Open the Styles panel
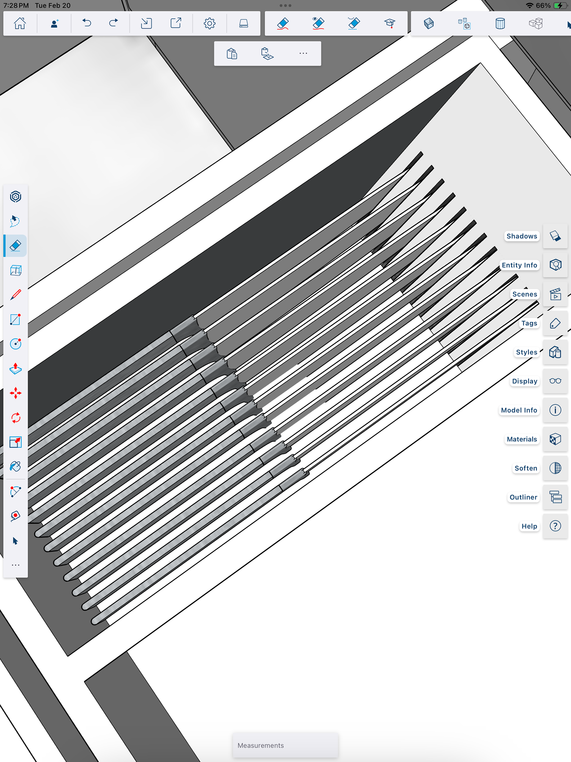571x762 pixels. [555, 352]
